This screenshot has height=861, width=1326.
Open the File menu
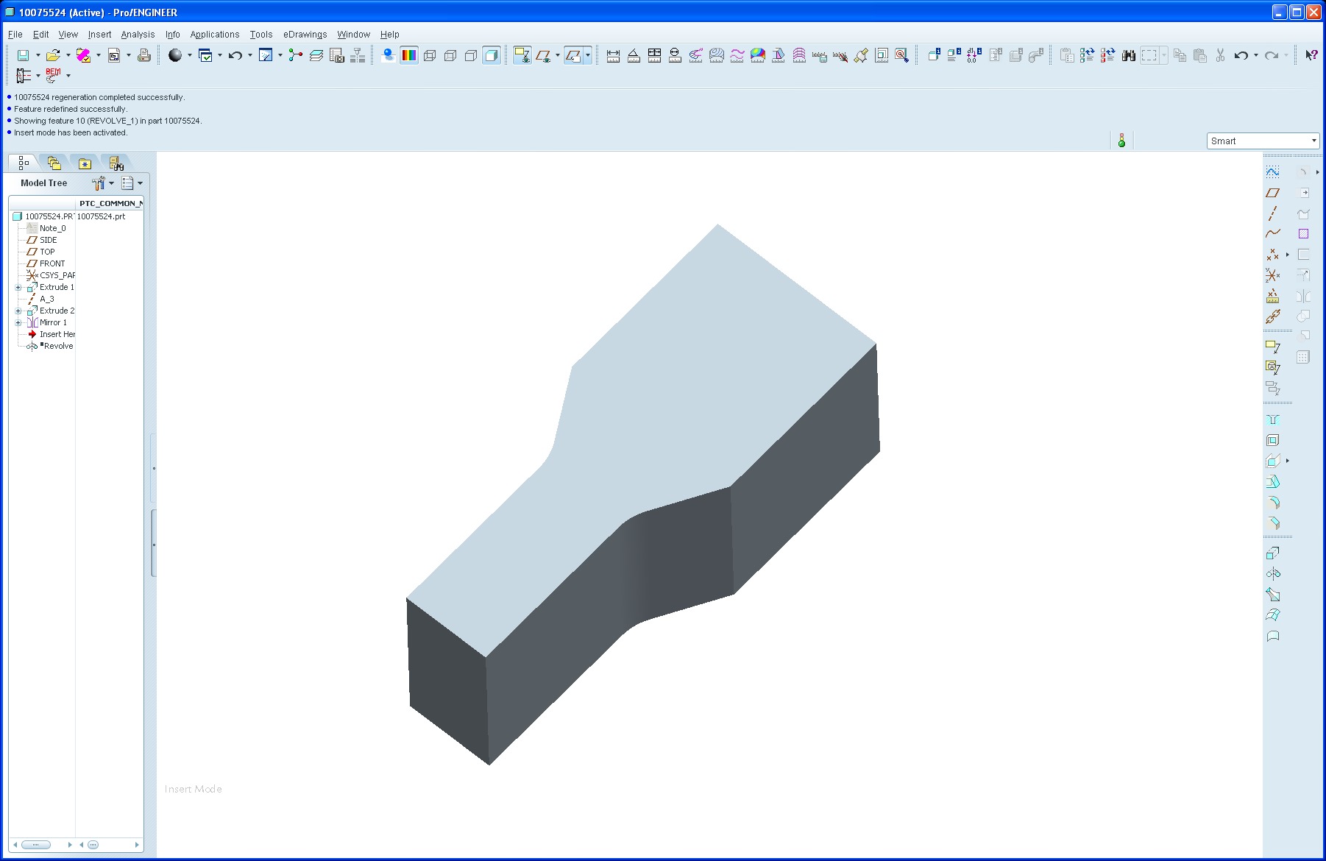[15, 34]
